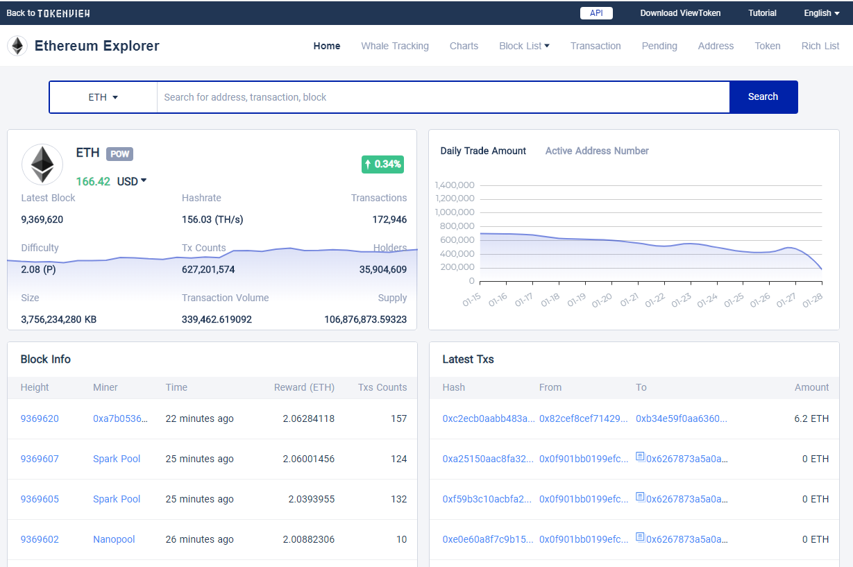This screenshot has height=567, width=853.
Task: Click Download ViewToken link
Action: coord(680,13)
